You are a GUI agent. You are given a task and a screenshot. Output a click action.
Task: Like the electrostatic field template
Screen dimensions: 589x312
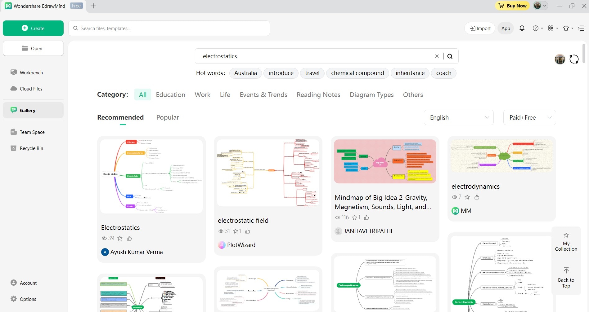[x=248, y=231]
